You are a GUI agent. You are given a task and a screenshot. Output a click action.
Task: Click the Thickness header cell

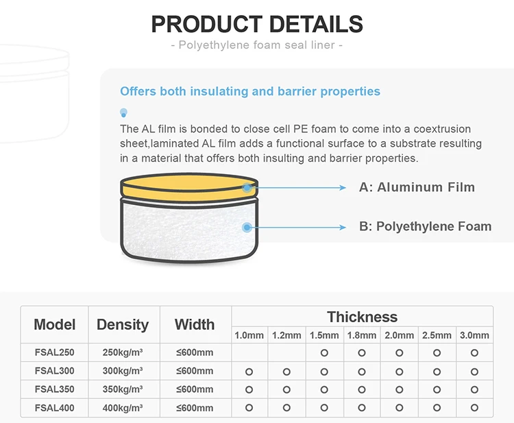click(362, 317)
